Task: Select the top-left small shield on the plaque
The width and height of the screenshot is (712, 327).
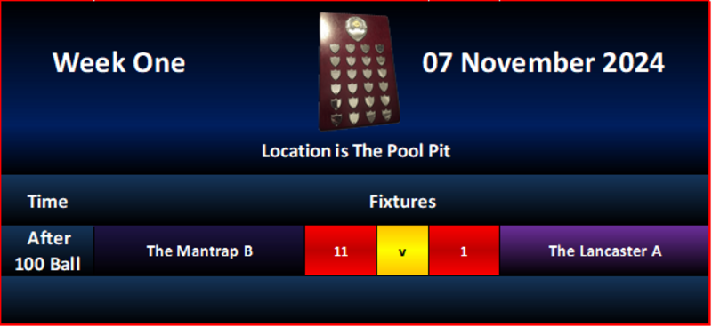Action: [x=336, y=48]
